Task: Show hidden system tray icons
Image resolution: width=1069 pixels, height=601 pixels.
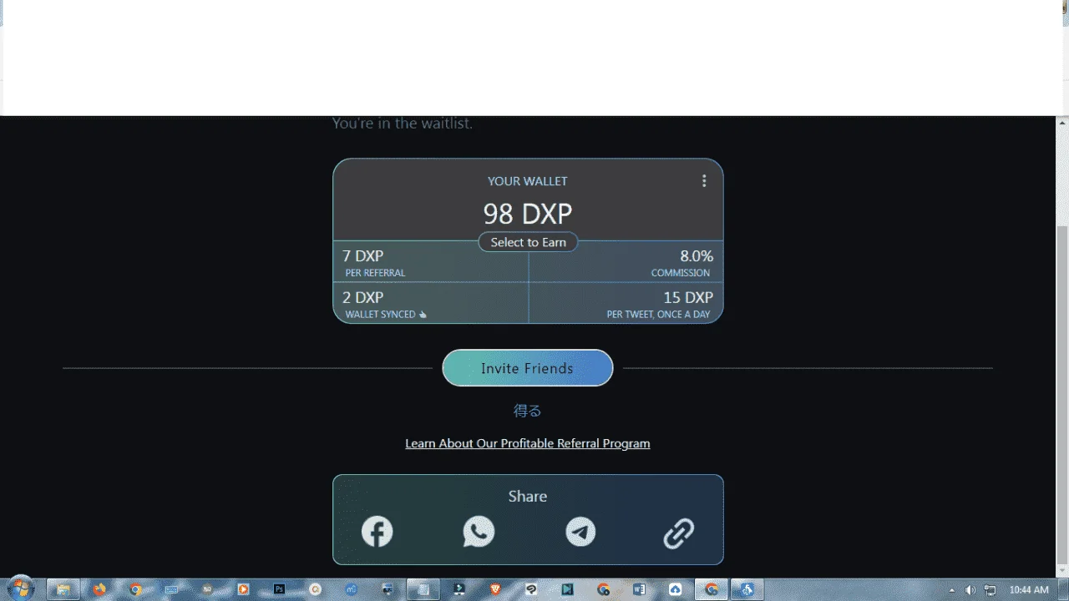Action: pos(951,590)
